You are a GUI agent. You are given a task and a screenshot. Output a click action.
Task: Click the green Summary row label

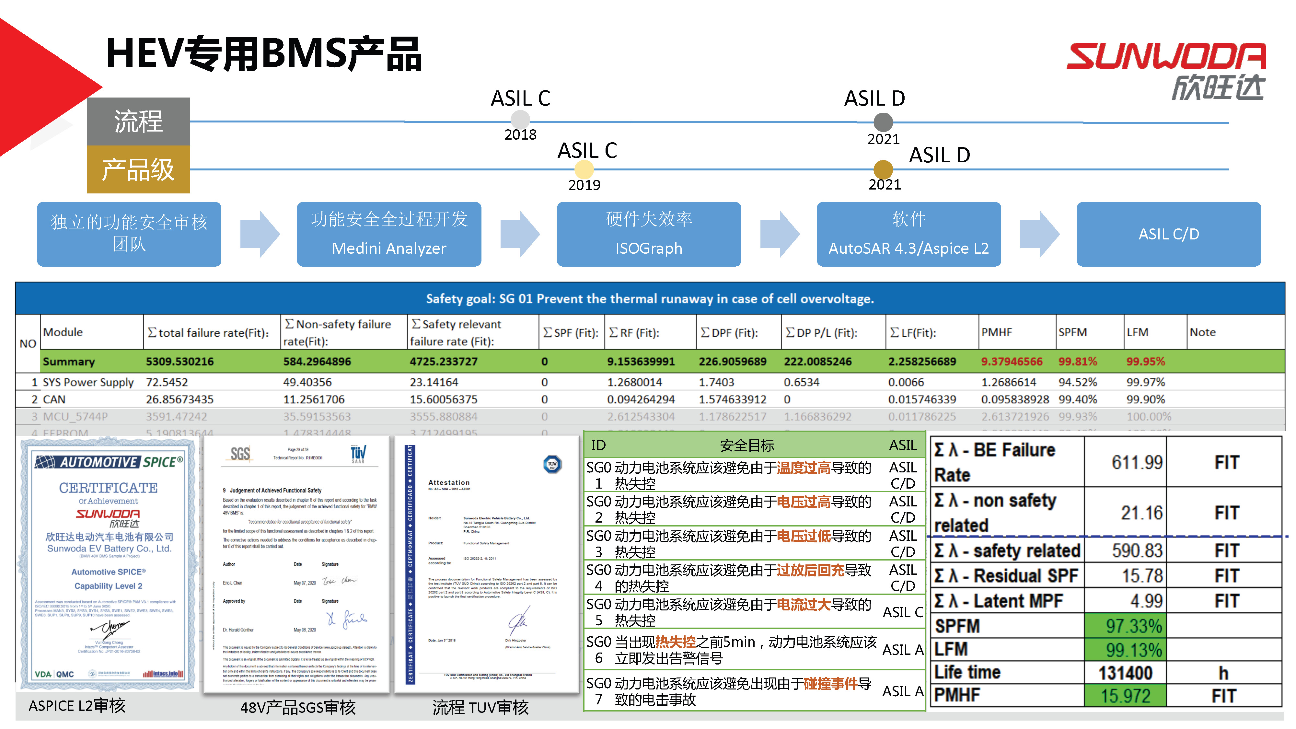(69, 361)
